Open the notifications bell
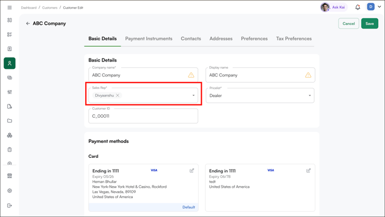385x217 pixels. 358,7
